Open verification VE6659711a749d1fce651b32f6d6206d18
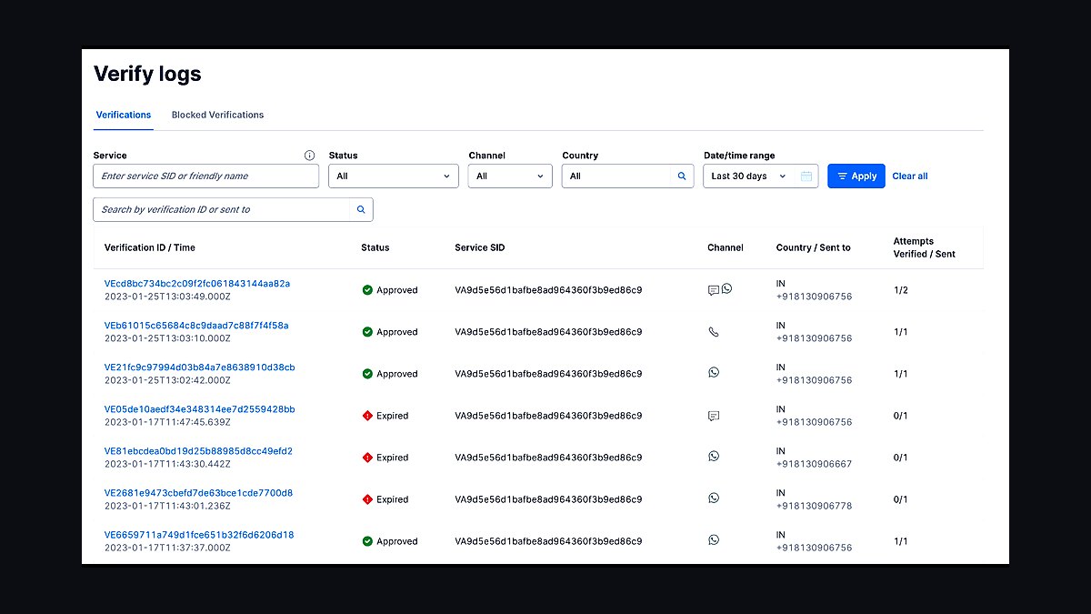The width and height of the screenshot is (1091, 614). click(199, 535)
